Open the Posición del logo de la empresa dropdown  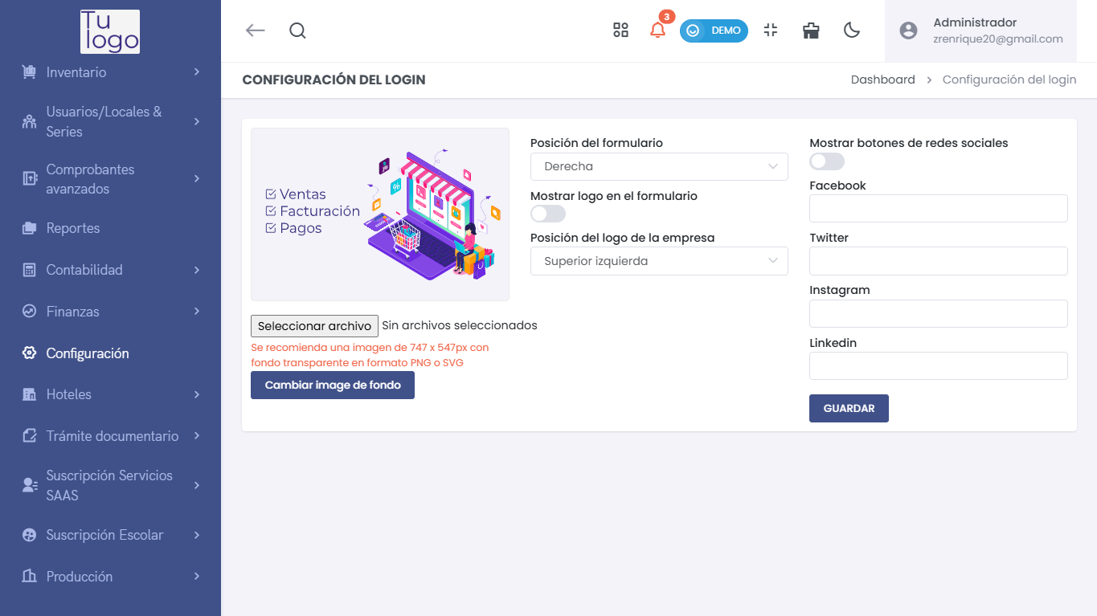coord(658,261)
